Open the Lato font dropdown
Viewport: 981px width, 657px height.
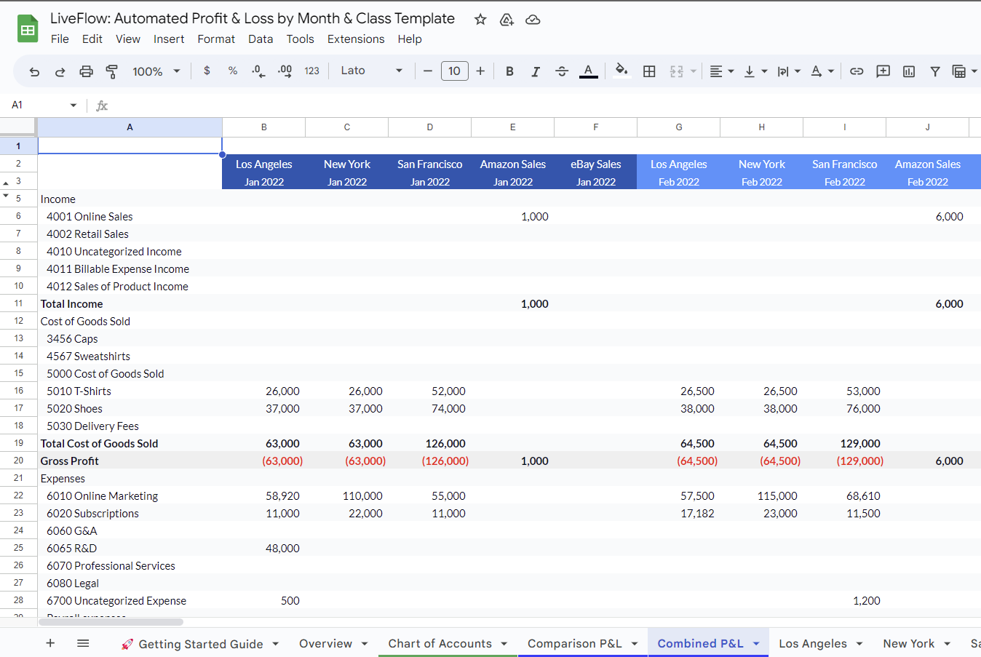371,71
